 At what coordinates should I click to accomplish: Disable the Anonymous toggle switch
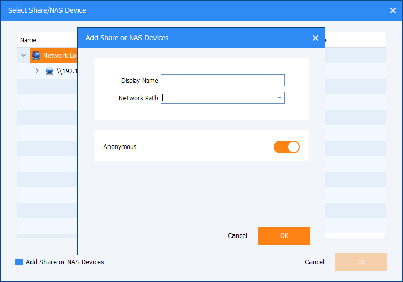pos(287,147)
